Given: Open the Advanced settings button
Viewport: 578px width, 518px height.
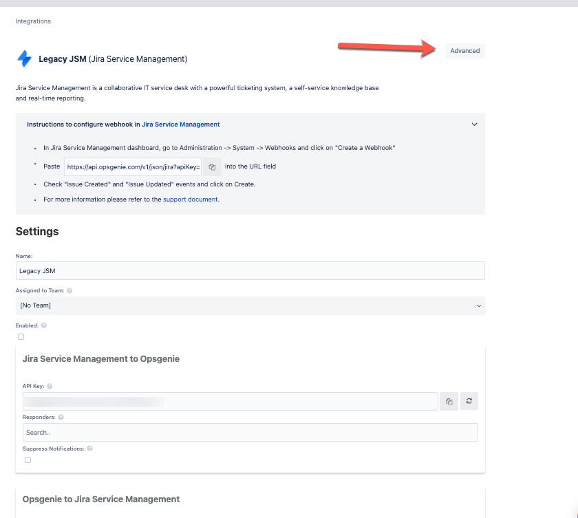Looking at the screenshot, I should pos(465,51).
